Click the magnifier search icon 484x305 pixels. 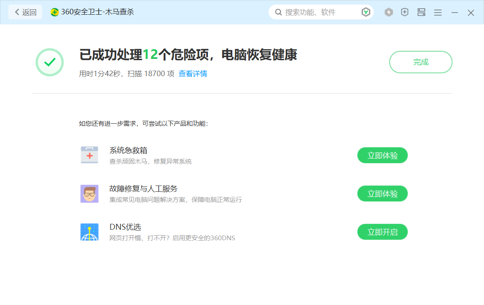tap(279, 12)
